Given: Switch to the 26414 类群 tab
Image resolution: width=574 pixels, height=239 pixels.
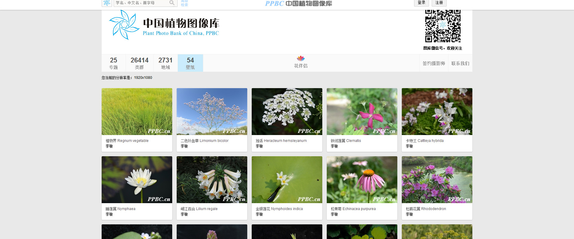Looking at the screenshot, I should click(139, 63).
